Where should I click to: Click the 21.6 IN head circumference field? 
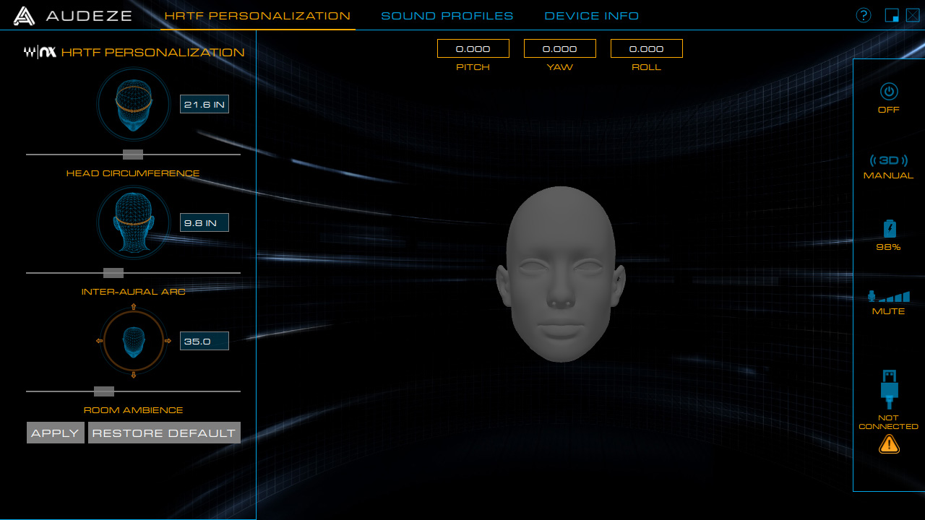205,105
